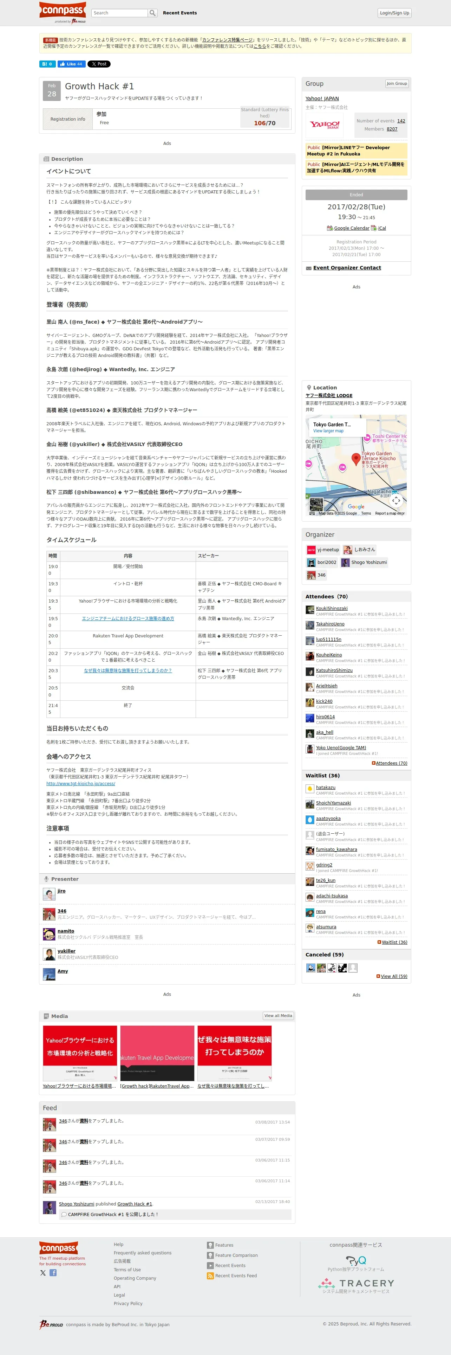Click the PyQ logo in footer

[356, 1261]
